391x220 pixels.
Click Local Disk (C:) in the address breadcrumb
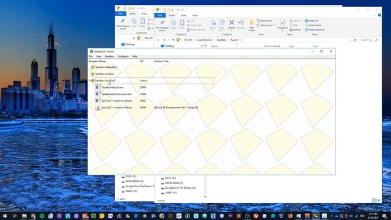point(204,40)
